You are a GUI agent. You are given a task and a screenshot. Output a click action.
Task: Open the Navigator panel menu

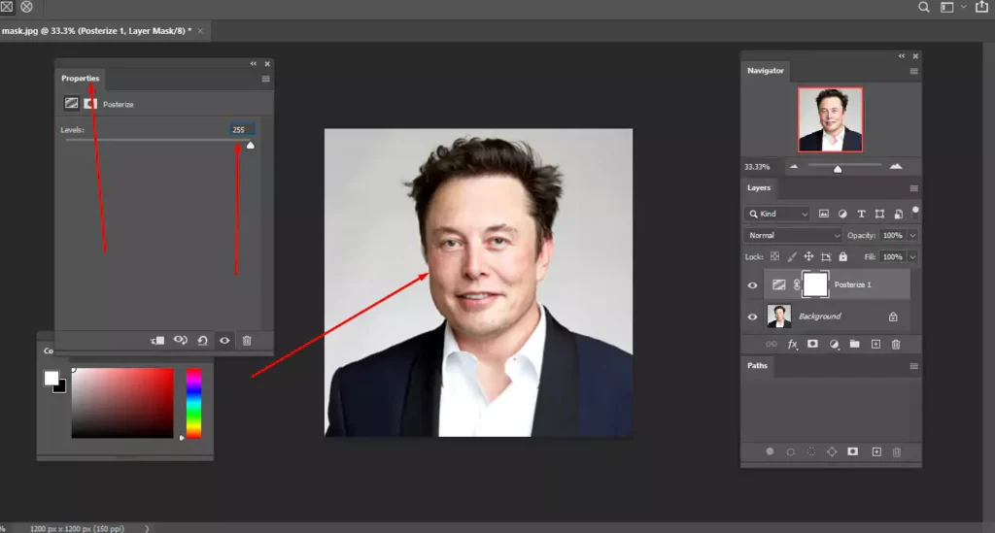point(913,71)
